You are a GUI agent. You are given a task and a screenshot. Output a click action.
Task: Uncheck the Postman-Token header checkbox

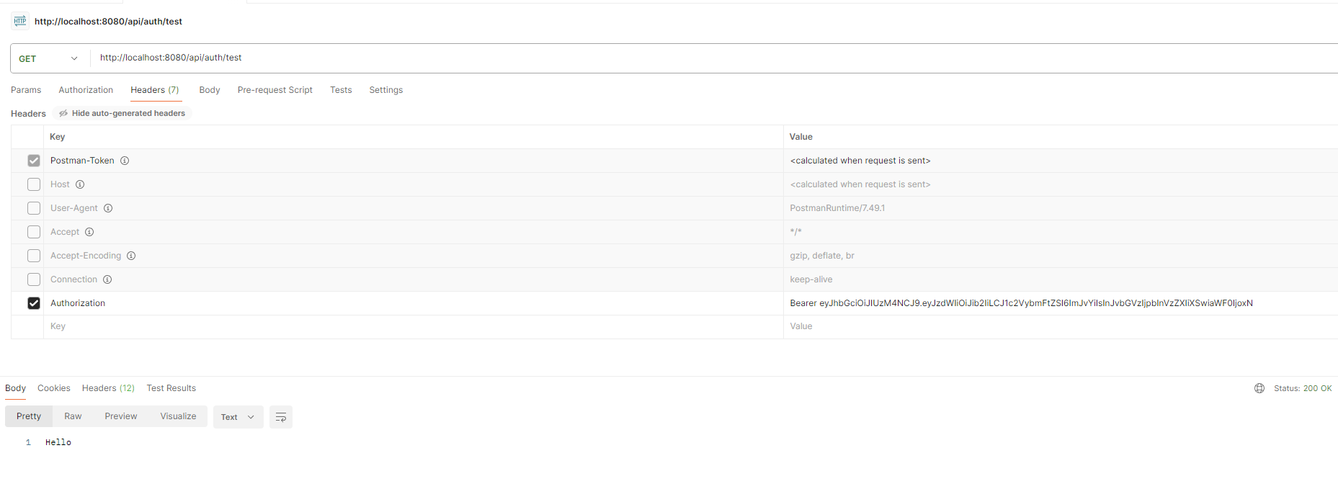coord(34,161)
